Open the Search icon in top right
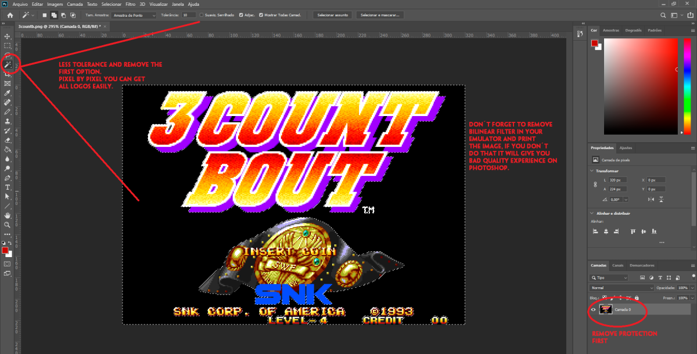This screenshot has height=354, width=697. pyautogui.click(x=664, y=15)
